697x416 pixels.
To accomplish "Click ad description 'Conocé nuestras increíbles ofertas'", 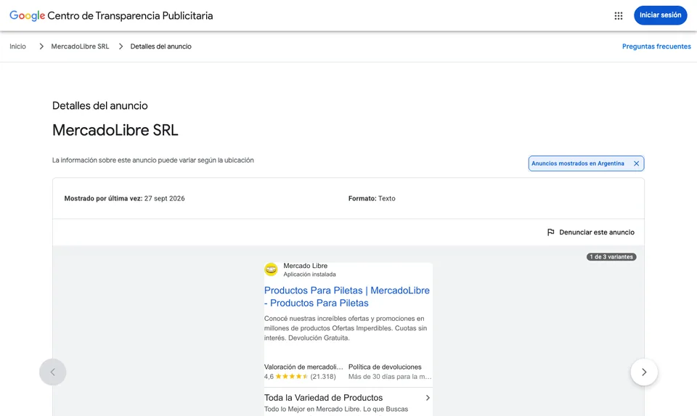I will pyautogui.click(x=346, y=328).
